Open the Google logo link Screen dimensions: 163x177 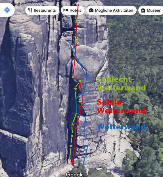[x=75, y=174]
